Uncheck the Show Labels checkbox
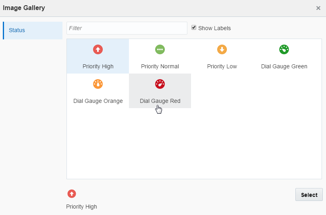The width and height of the screenshot is (326, 215). click(x=194, y=28)
